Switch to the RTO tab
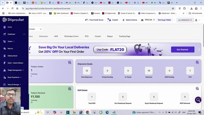This screenshot has height=115, width=204. click(x=86, y=36)
